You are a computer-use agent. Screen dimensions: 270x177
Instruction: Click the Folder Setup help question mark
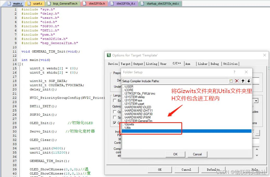[x=234, y=72]
